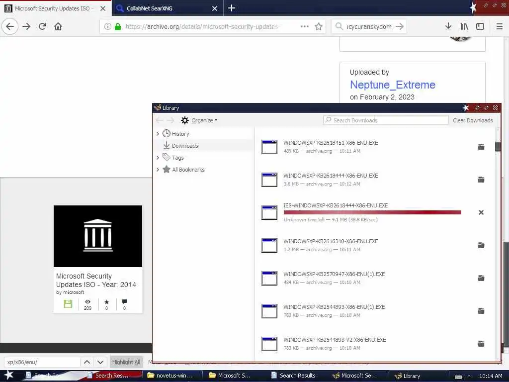The image size is (509, 382).
Task: Click the Library window star title button
Action: pos(465,108)
